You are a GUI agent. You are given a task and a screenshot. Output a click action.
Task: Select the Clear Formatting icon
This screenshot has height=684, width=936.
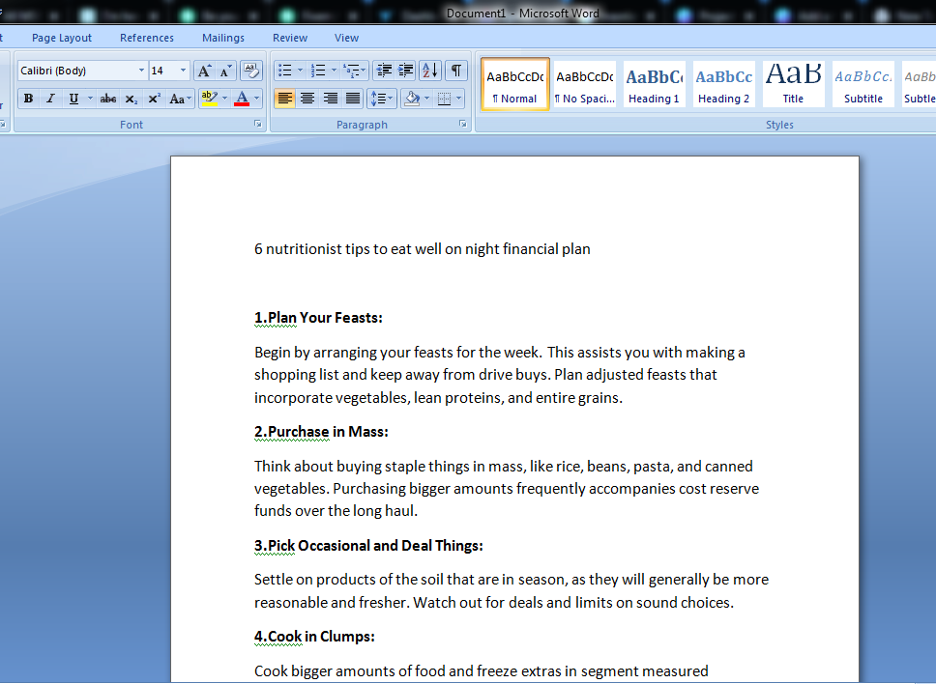[x=249, y=71]
